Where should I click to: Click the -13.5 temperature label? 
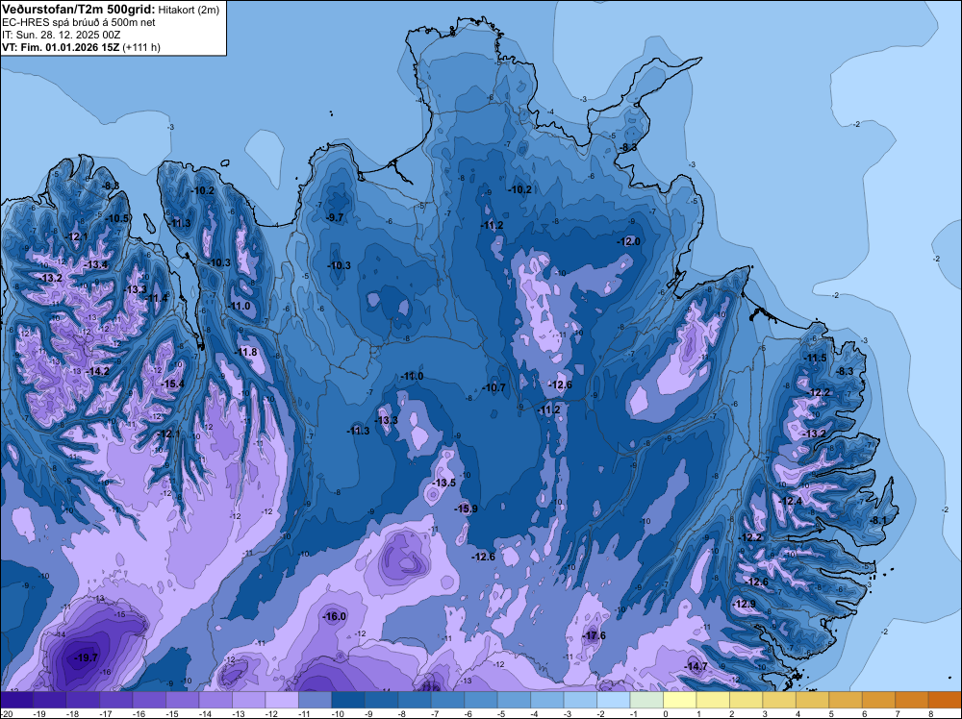pos(444,483)
